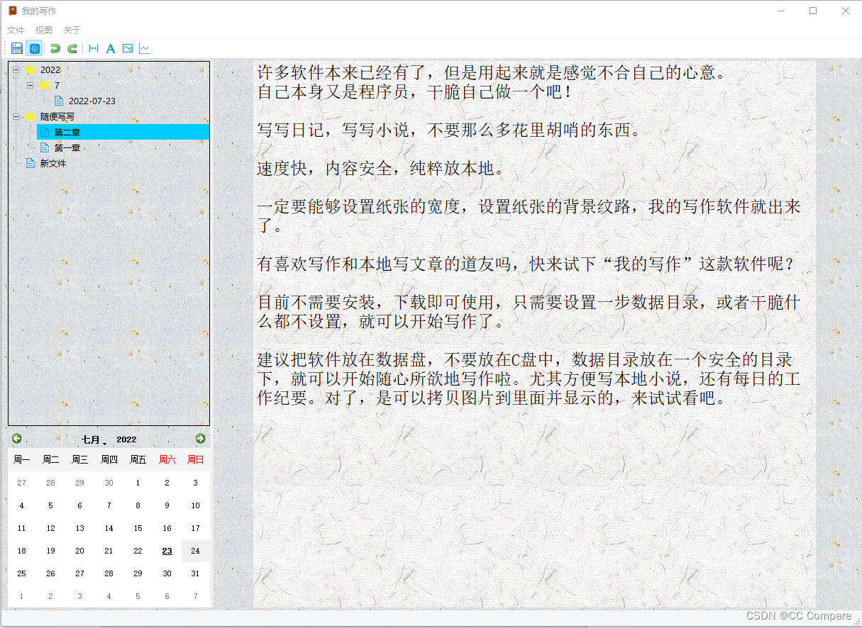Maximize the 我的写作 window
862x628 pixels.
(x=813, y=11)
